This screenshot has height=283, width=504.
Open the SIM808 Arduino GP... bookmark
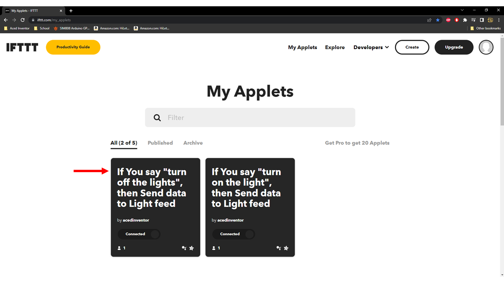(72, 28)
